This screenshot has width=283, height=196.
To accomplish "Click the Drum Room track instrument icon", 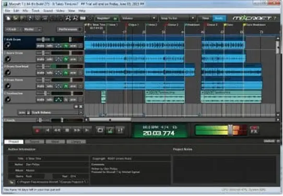I will tap(8, 85).
